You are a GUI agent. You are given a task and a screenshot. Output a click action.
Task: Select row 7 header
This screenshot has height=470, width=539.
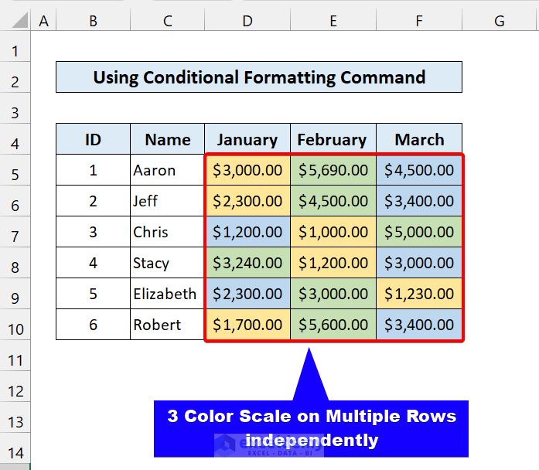tap(15, 232)
